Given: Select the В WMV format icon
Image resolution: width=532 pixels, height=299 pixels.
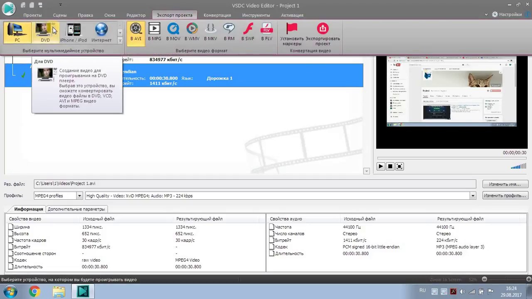Looking at the screenshot, I should 192,32.
